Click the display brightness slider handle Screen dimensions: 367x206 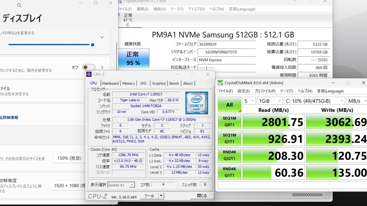click(93, 45)
